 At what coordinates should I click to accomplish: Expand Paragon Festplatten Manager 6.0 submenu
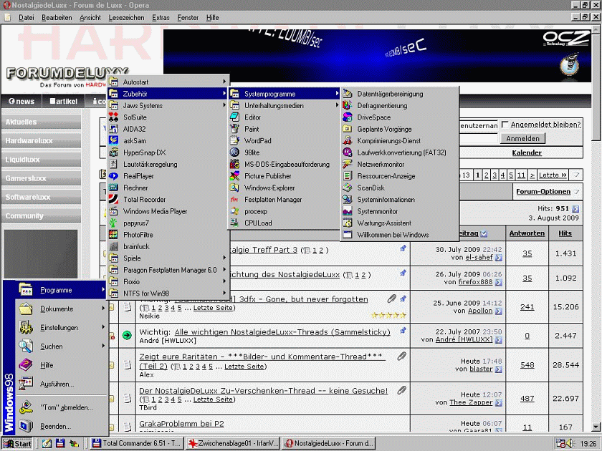pos(168,270)
